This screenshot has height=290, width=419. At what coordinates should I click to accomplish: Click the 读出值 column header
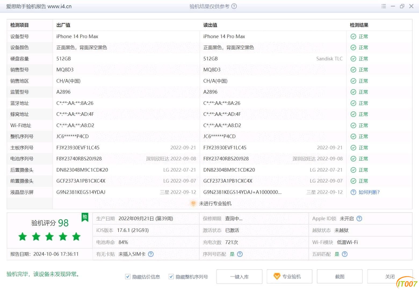coord(210,25)
